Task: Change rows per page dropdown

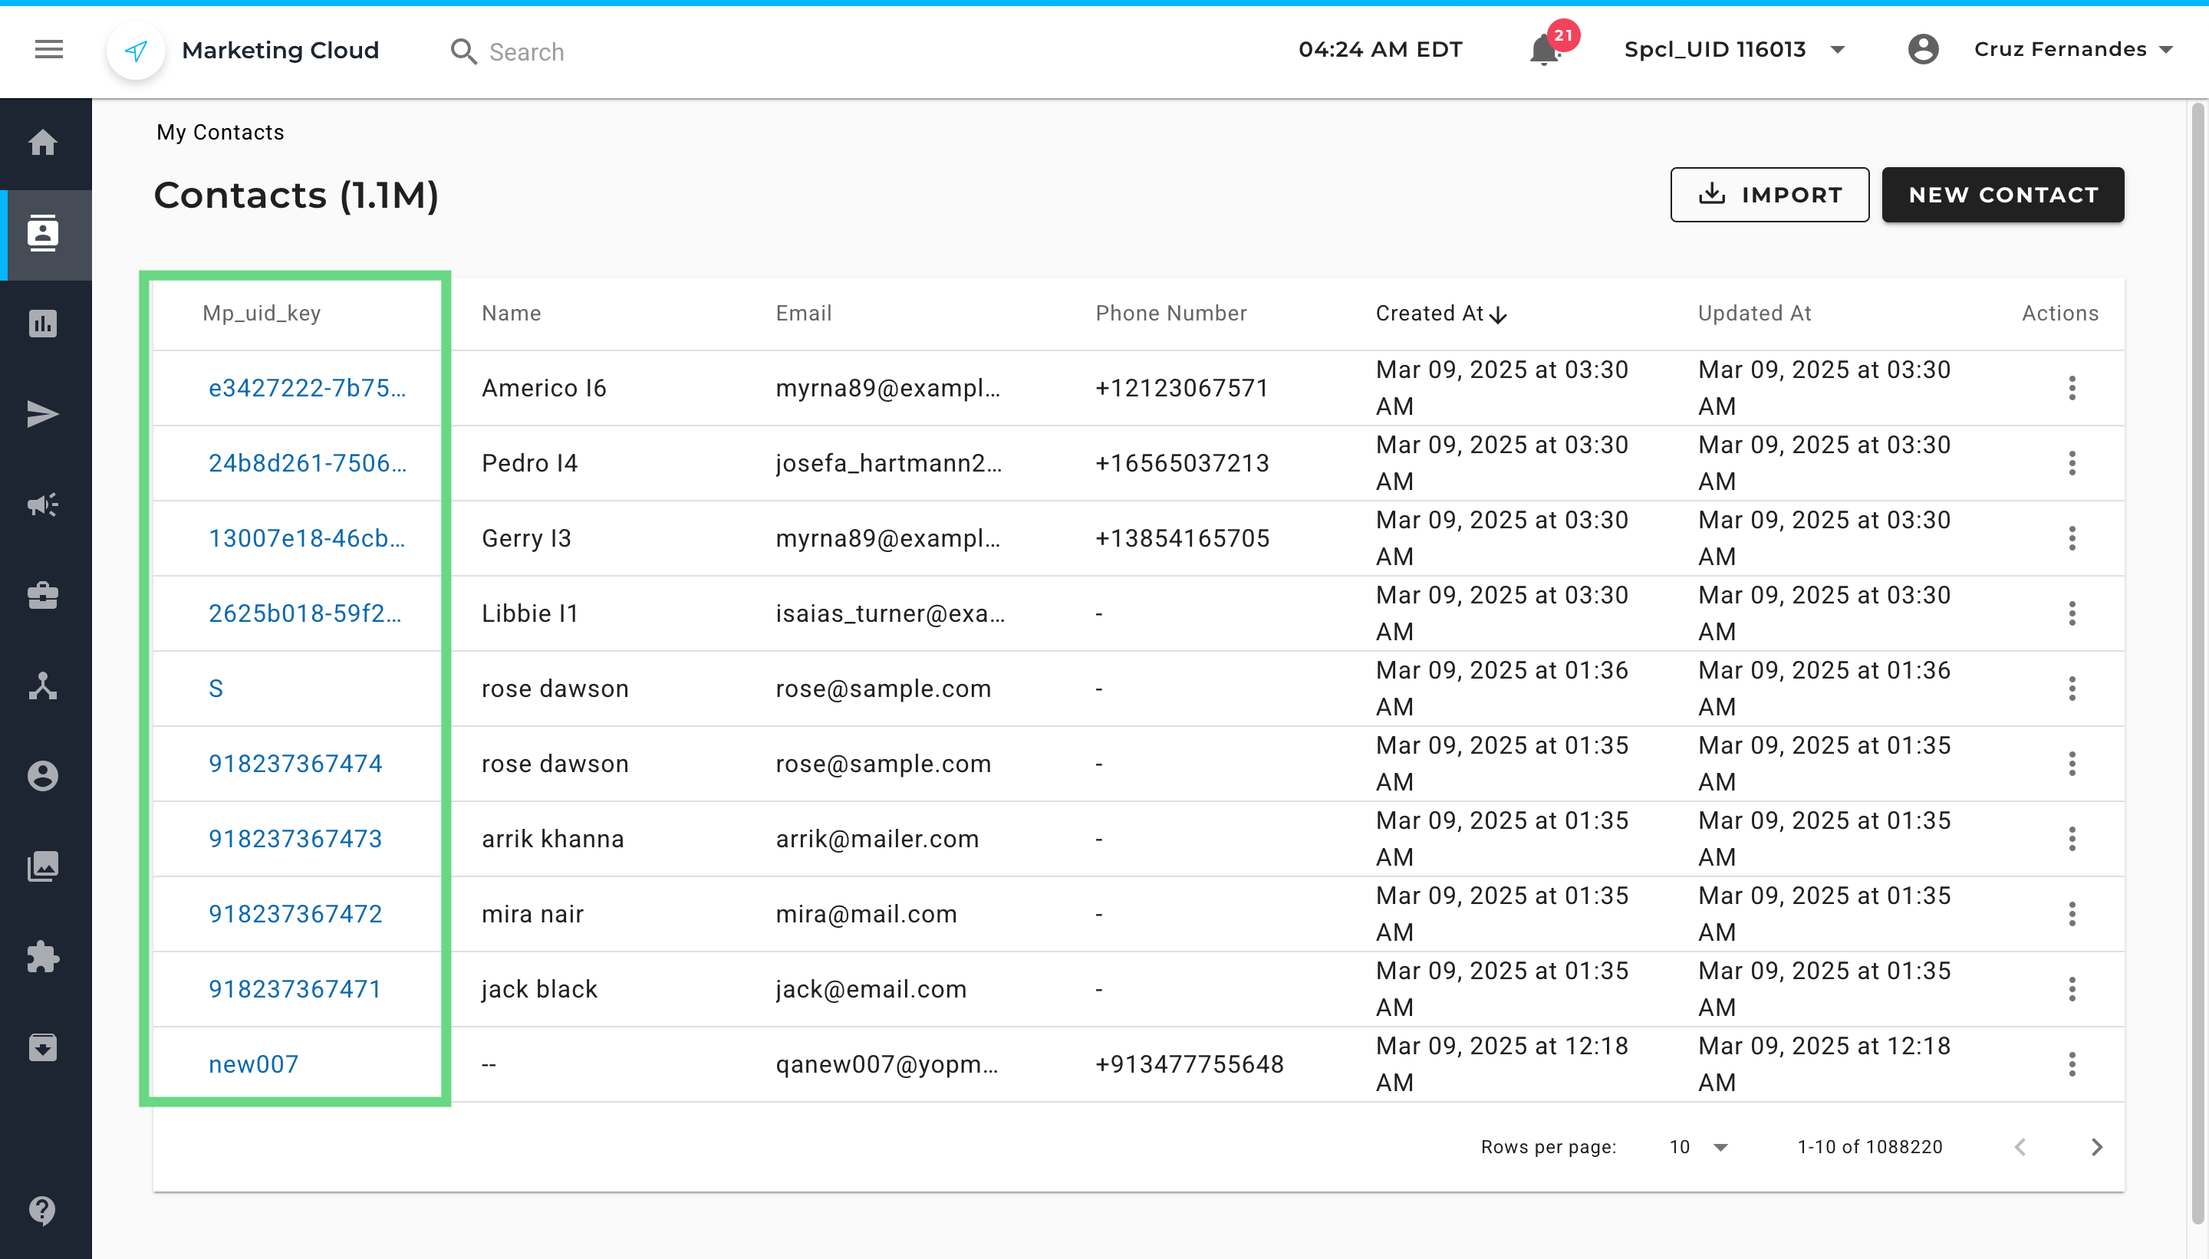Action: pyautogui.click(x=1698, y=1146)
